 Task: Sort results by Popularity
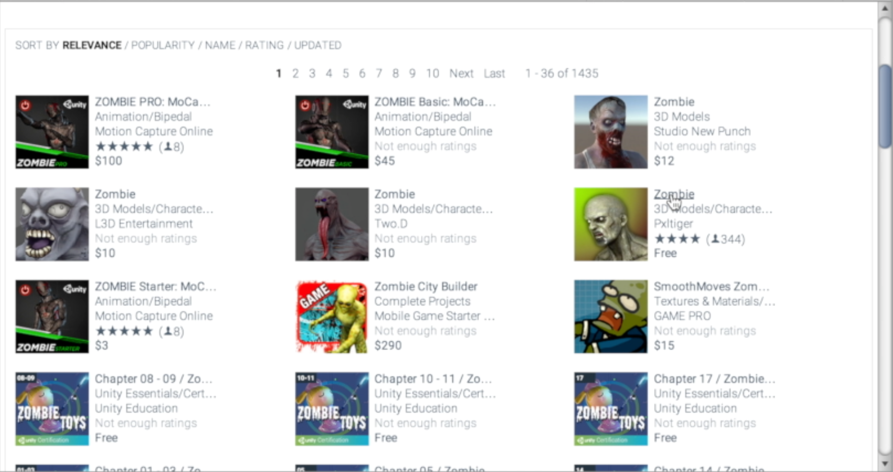(163, 45)
